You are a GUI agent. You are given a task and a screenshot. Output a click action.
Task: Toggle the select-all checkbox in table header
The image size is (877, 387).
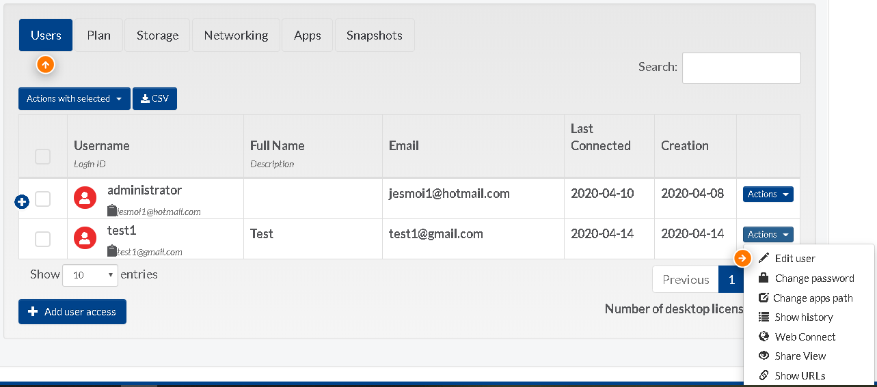pyautogui.click(x=42, y=156)
